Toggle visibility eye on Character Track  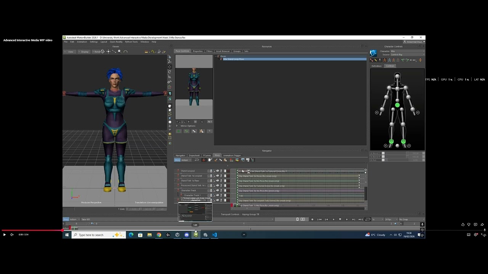217,190
